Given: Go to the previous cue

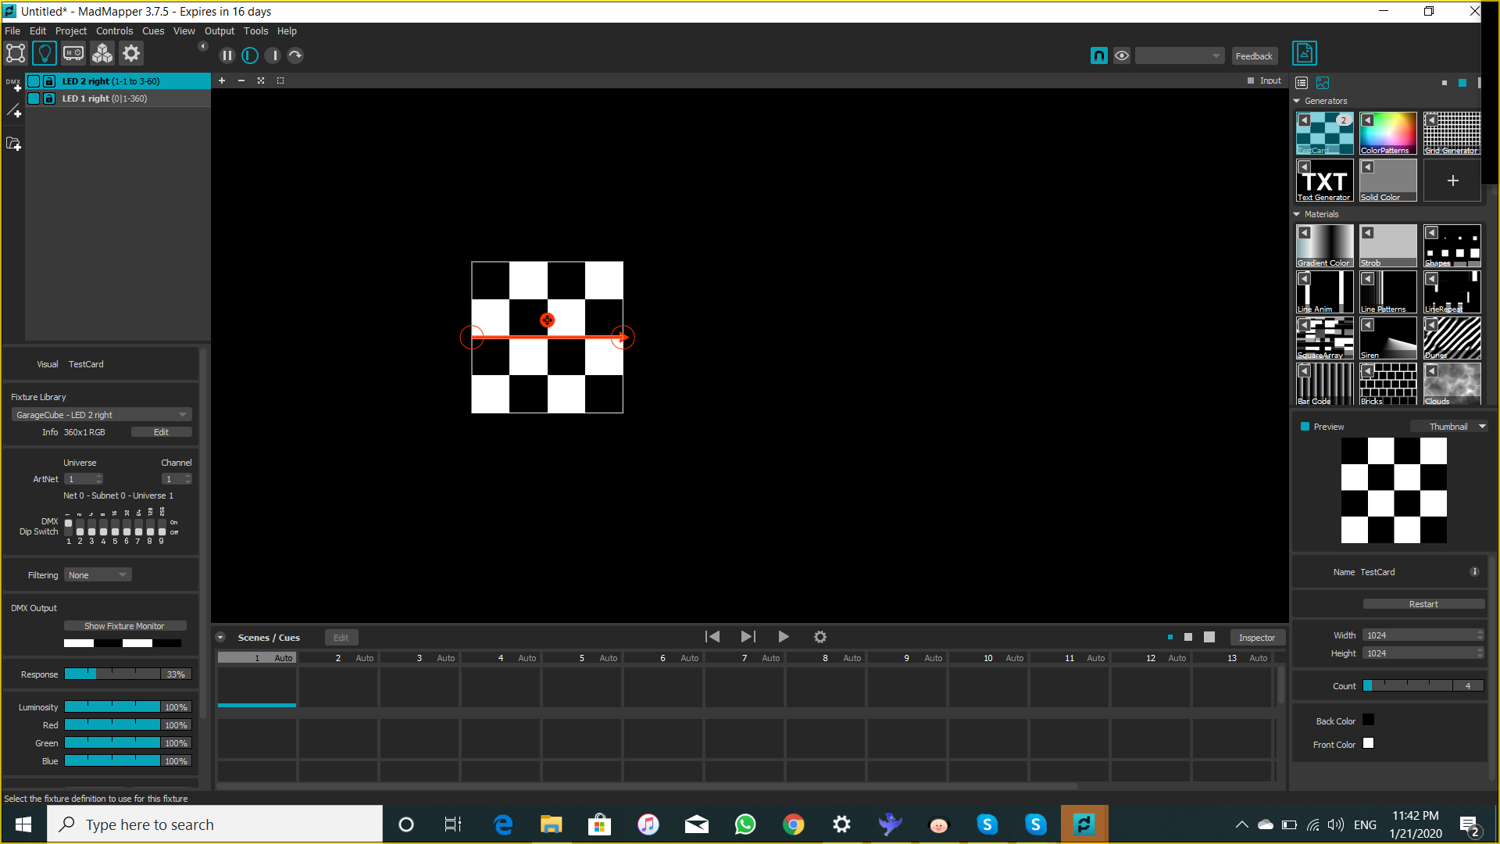Looking at the screenshot, I should pyautogui.click(x=712, y=637).
